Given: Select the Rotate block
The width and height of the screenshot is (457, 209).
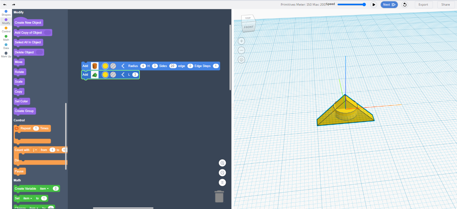Looking at the screenshot, I should pos(19,72).
